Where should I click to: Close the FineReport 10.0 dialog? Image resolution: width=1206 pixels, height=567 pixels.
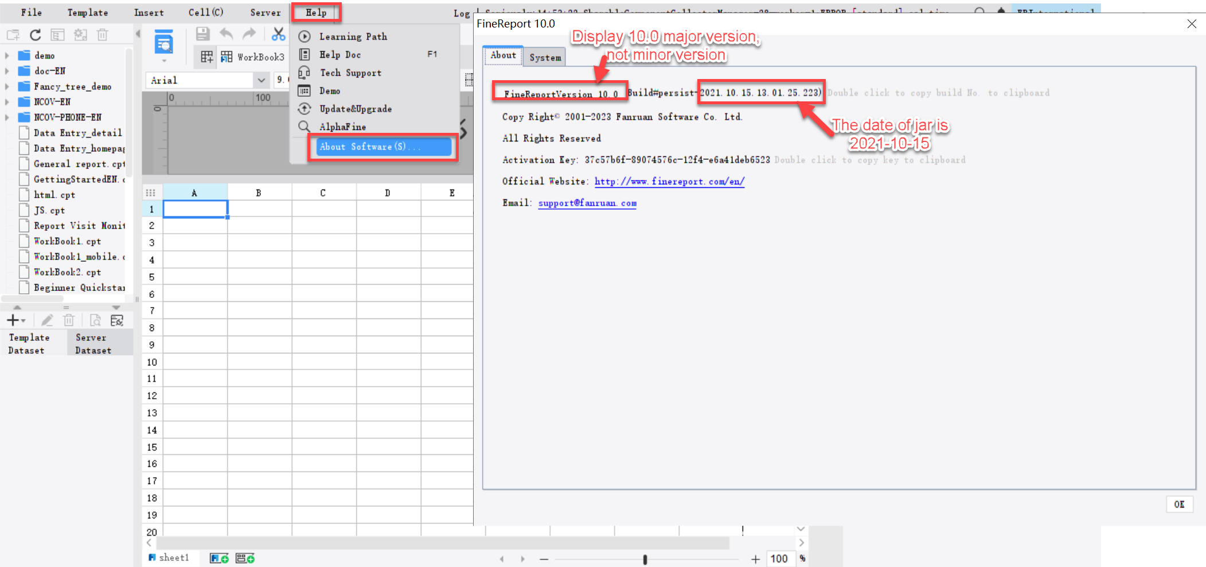(1192, 23)
